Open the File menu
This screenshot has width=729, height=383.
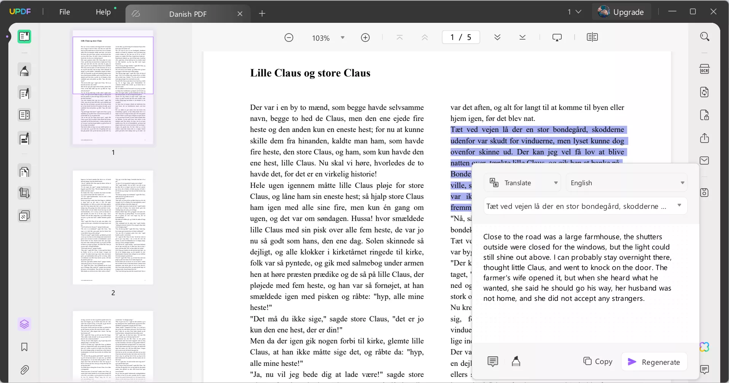click(64, 12)
